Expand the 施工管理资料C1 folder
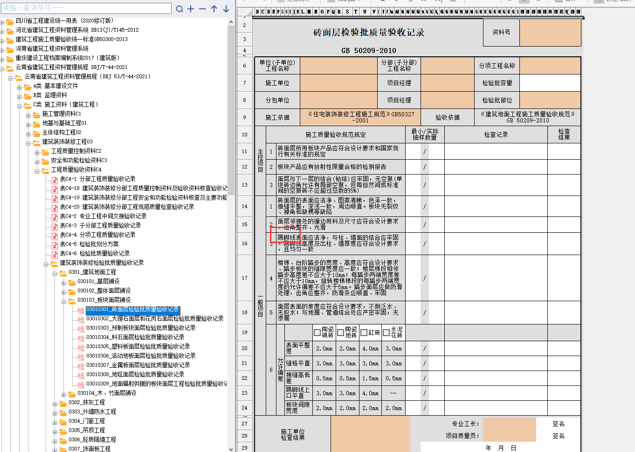This screenshot has height=452, width=635. pos(28,115)
